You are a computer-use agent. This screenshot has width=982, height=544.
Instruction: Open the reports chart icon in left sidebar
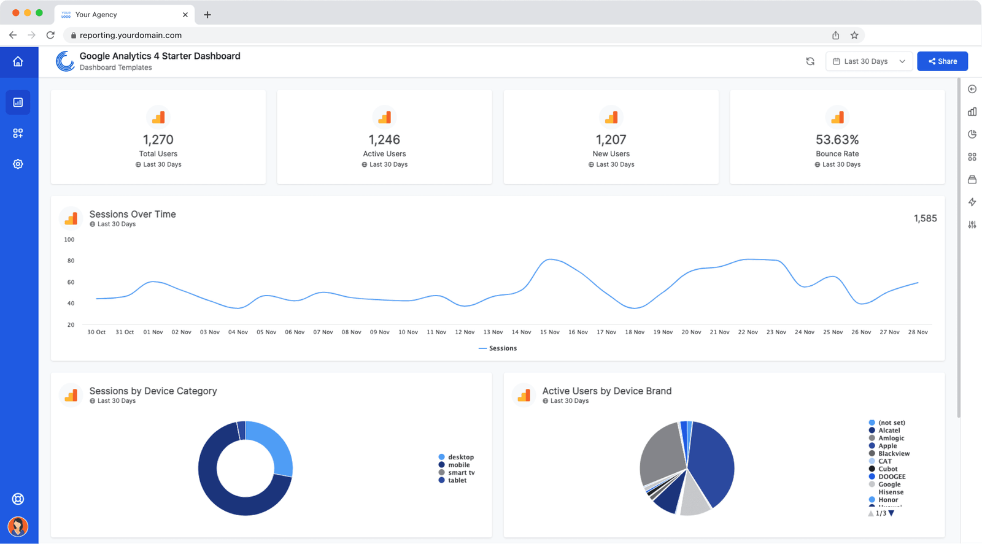click(18, 102)
